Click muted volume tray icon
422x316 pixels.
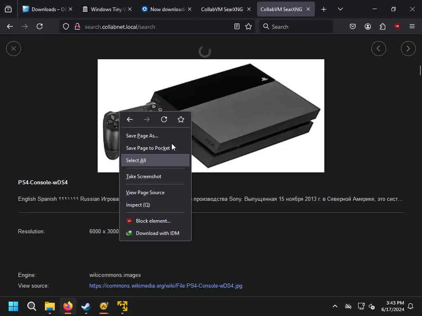372,306
